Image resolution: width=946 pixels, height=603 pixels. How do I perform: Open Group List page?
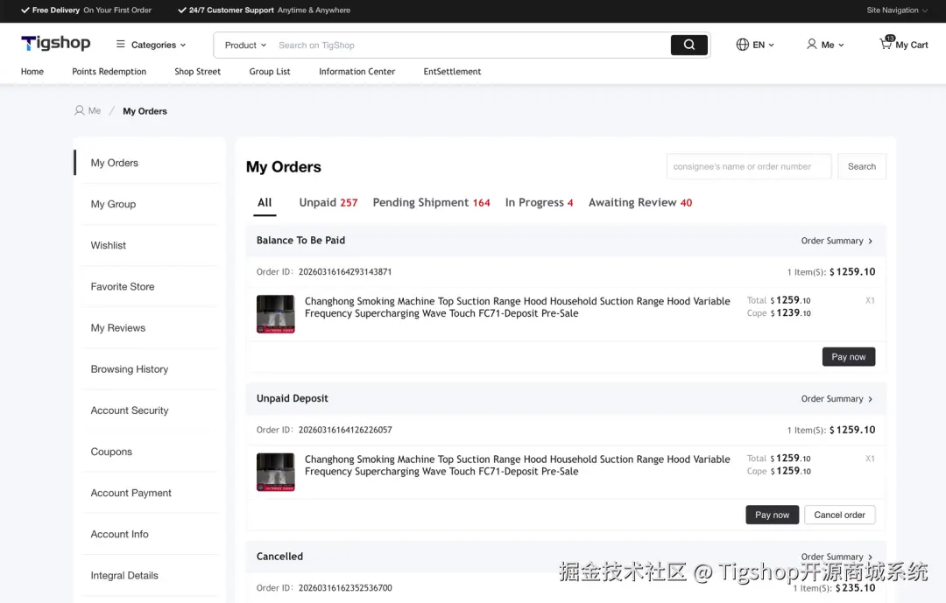(270, 71)
